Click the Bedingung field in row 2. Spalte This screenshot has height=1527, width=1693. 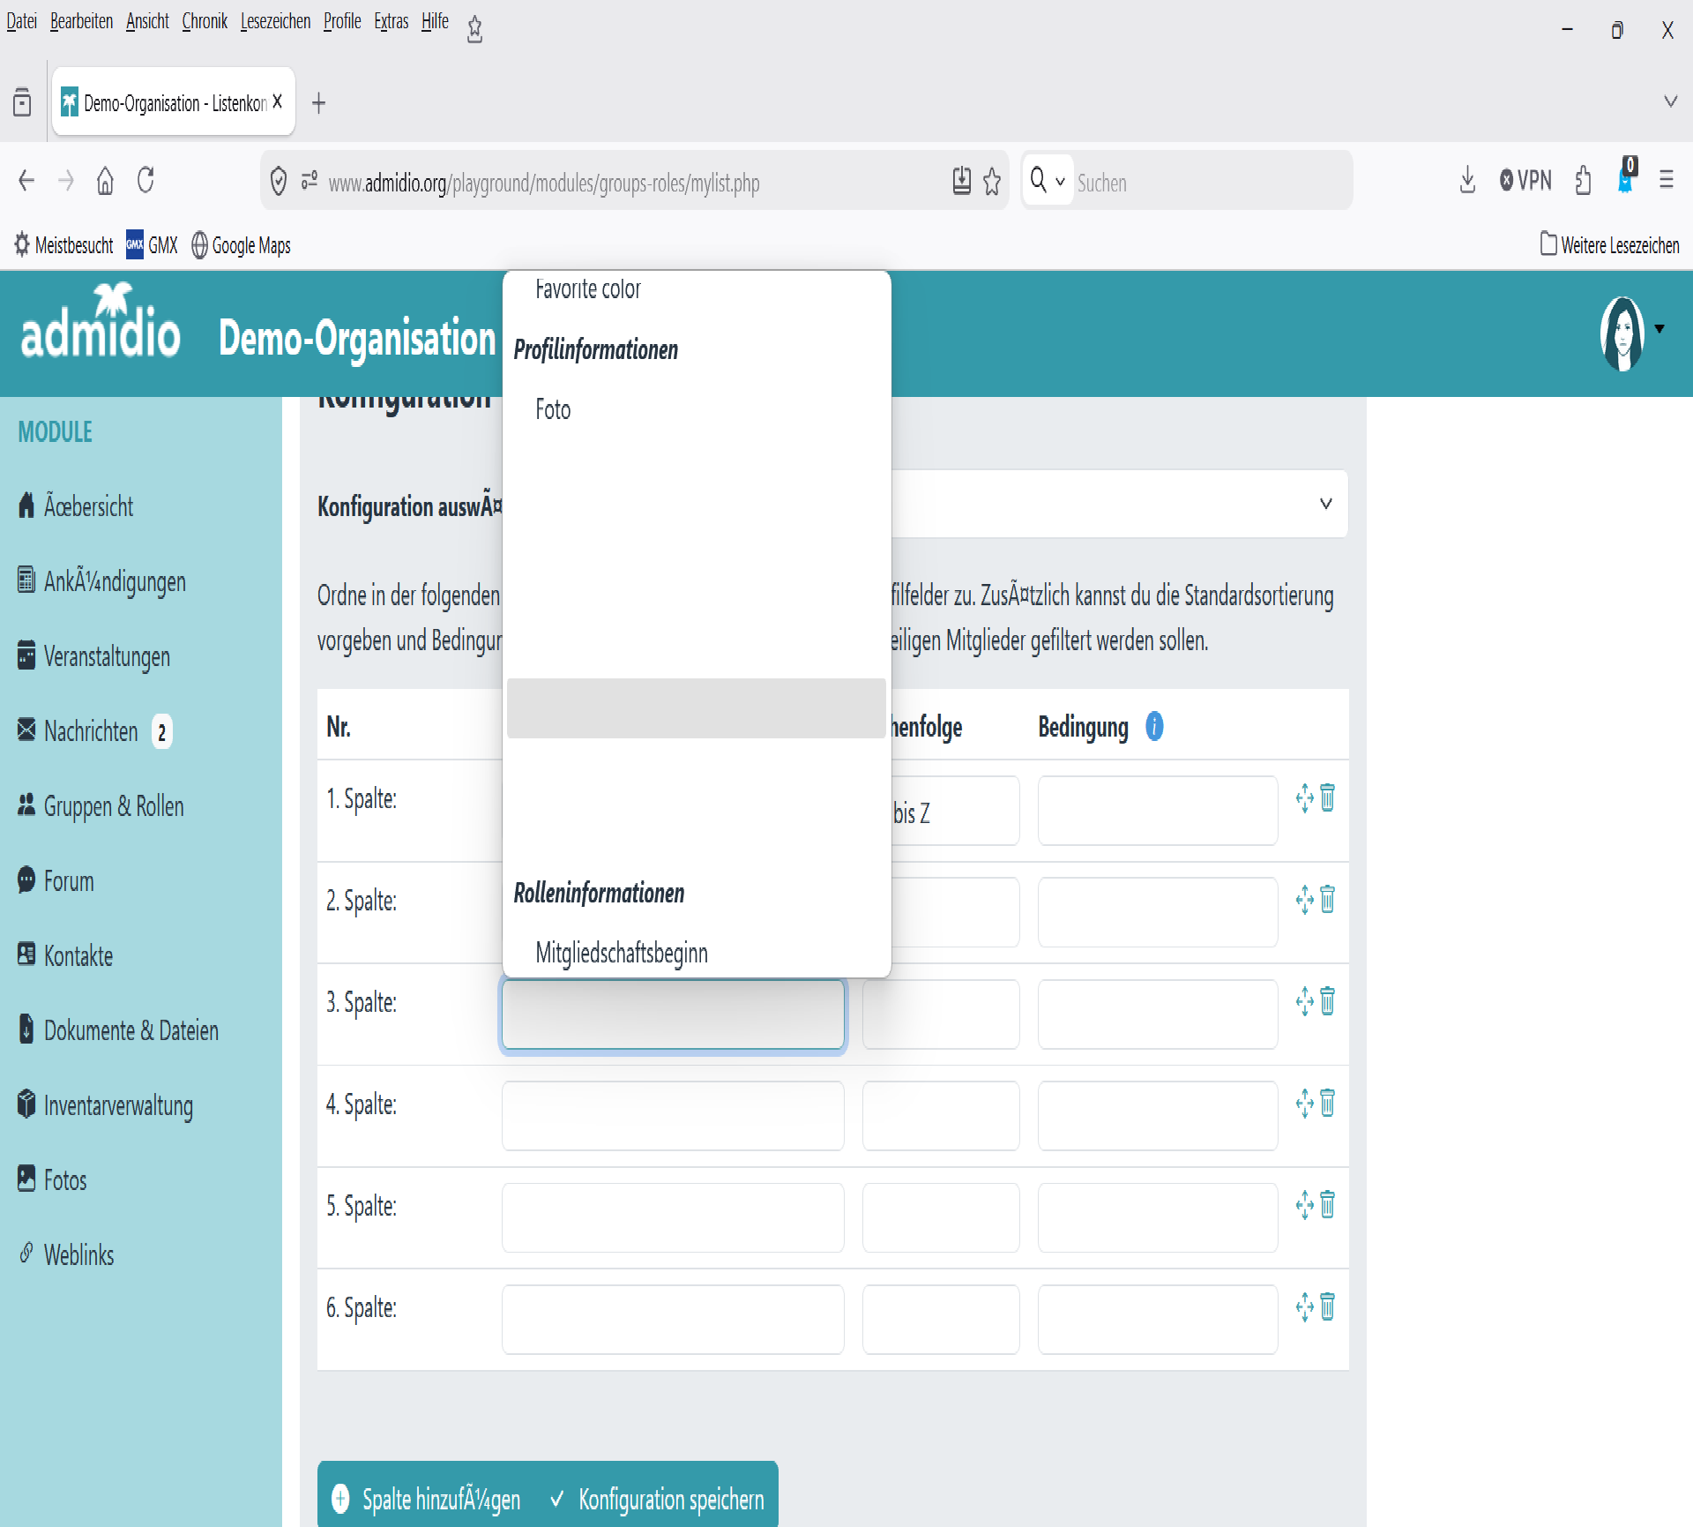tap(1157, 912)
